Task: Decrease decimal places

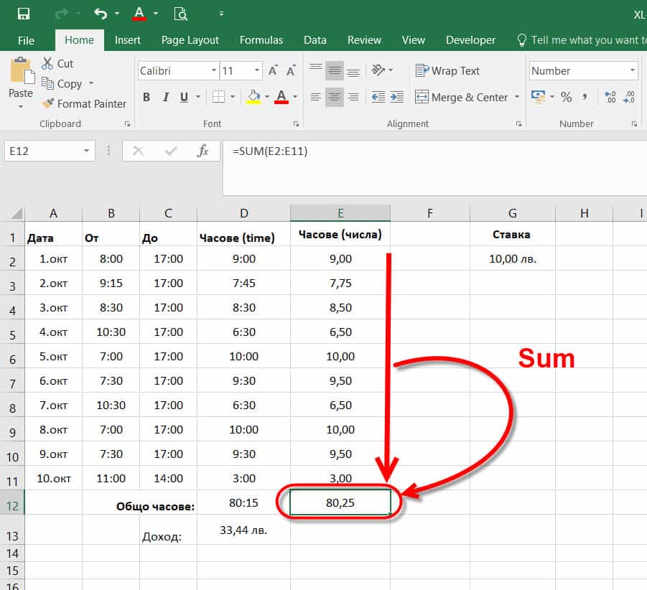Action: coord(630,98)
